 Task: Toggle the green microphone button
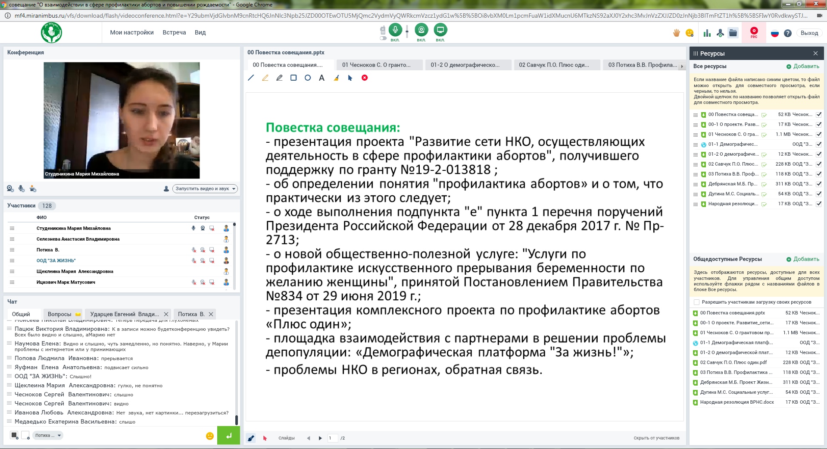click(x=395, y=30)
